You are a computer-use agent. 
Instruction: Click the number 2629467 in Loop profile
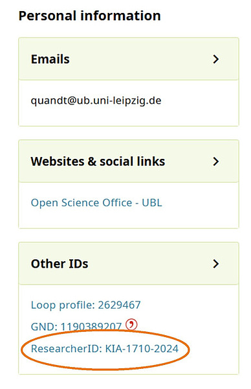tap(119, 305)
